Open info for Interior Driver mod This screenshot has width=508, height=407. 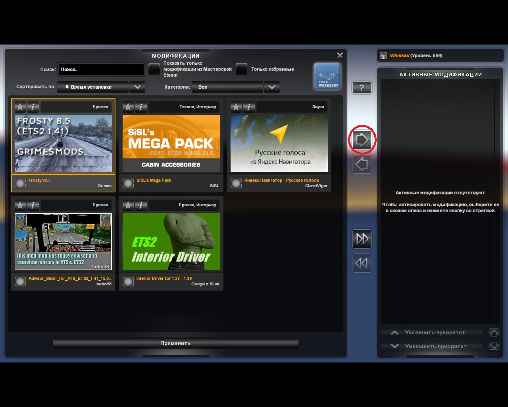(141, 205)
